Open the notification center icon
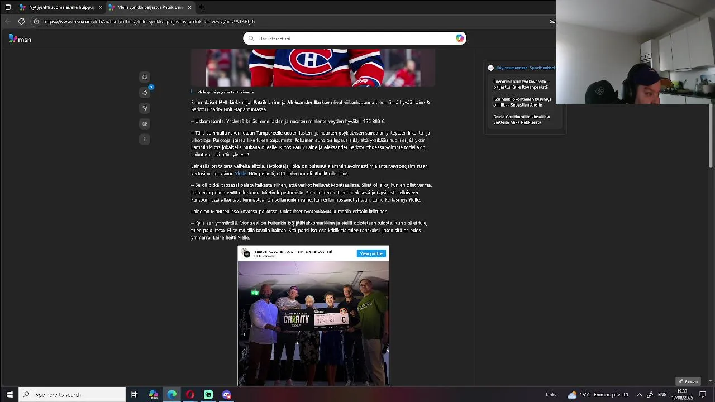The height and width of the screenshot is (402, 715). (x=703, y=395)
